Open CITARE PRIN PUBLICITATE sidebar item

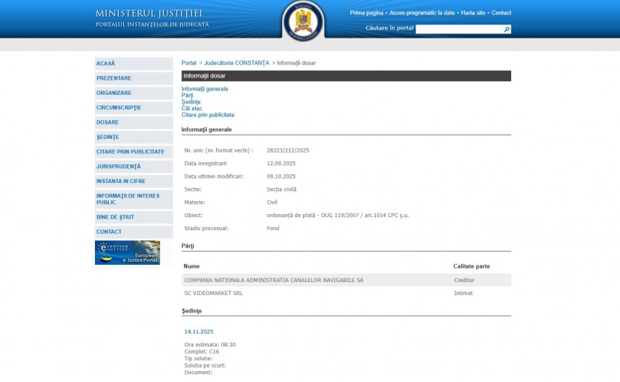(133, 152)
